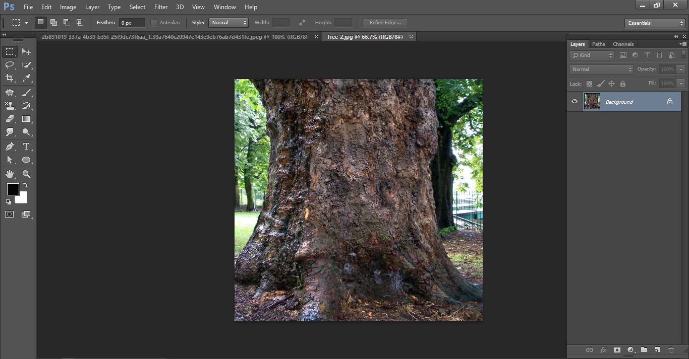Click the Refine Edge button
Screen dimensions: 689x359
pyautogui.click(x=384, y=22)
